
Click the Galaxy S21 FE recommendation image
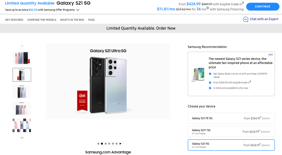coord(198,74)
